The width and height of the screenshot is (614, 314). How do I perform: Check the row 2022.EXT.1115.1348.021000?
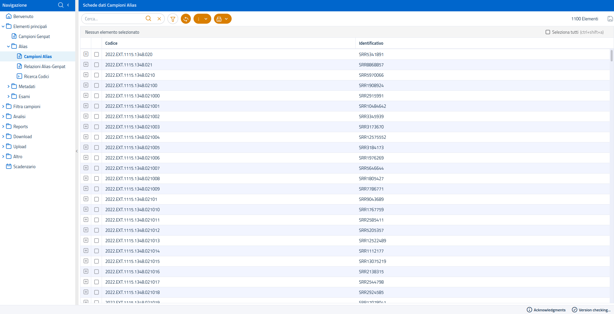[97, 96]
